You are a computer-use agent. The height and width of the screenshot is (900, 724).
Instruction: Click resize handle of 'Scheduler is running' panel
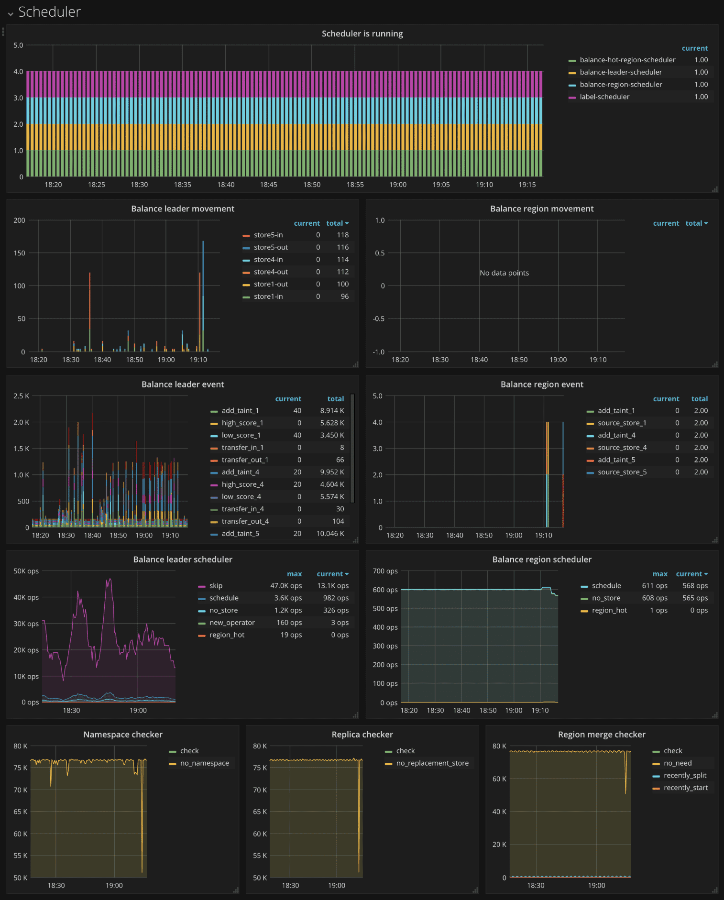(714, 189)
